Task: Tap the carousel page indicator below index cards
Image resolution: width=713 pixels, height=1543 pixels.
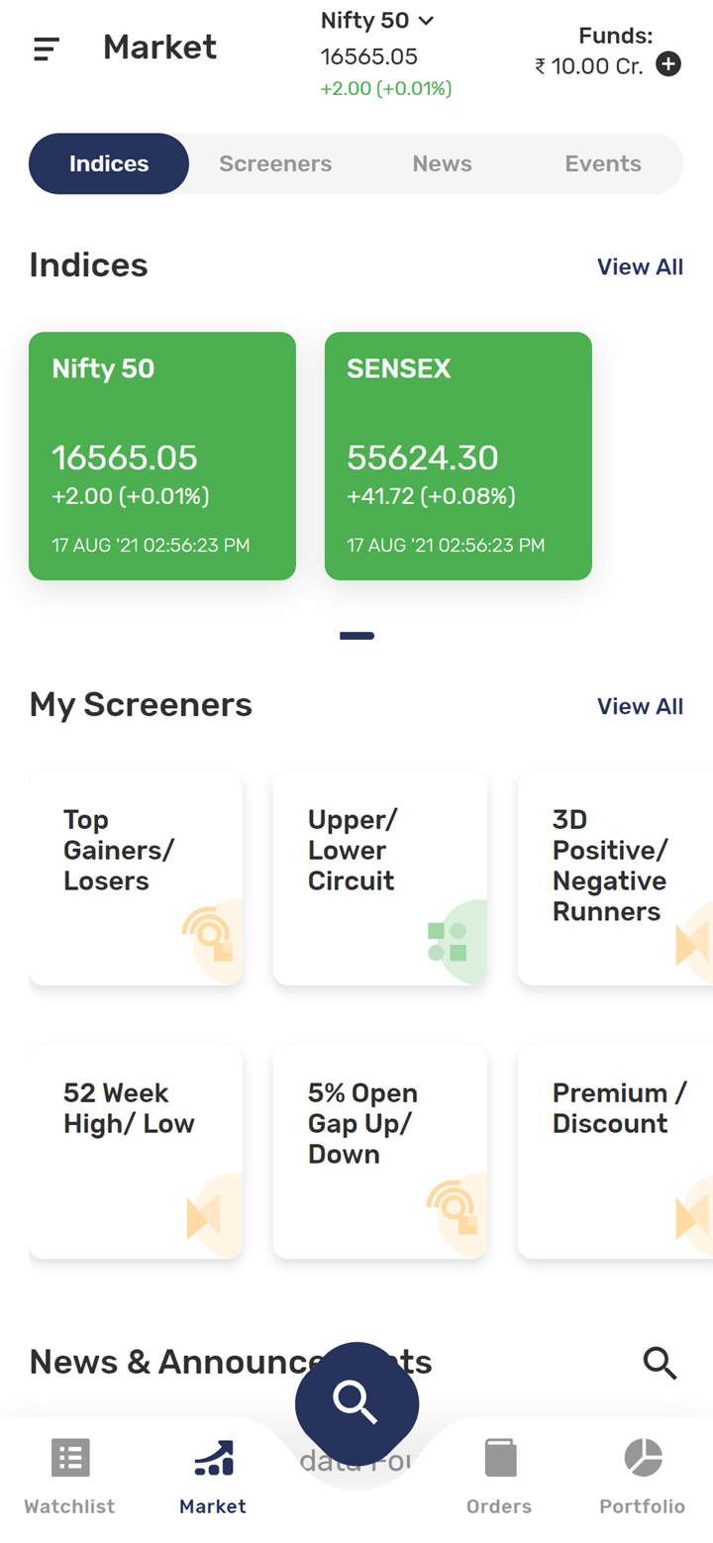Action: pos(356,635)
